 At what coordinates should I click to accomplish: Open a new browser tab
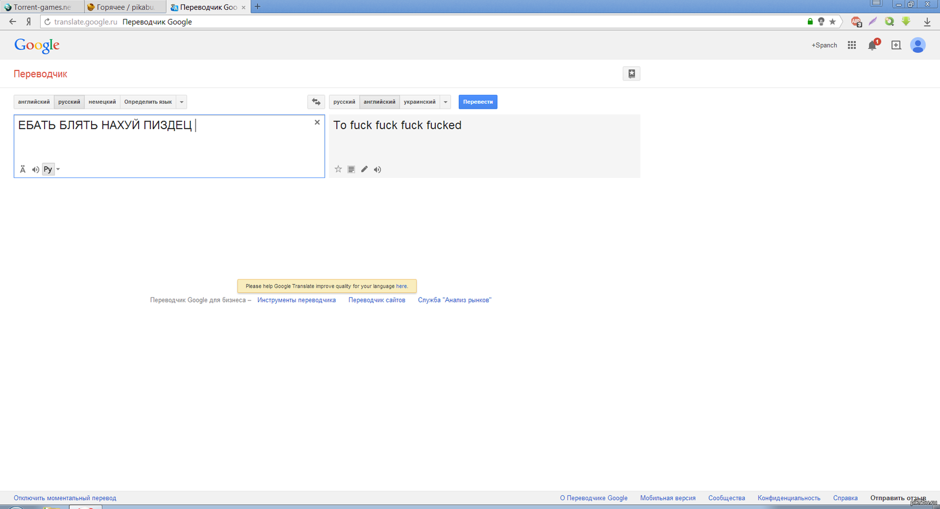pos(257,7)
